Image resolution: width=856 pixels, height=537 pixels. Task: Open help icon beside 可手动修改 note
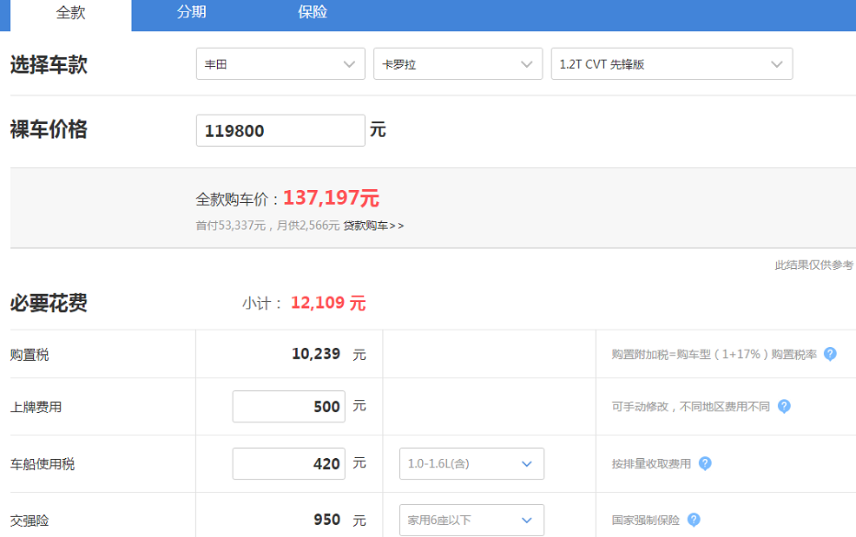point(784,406)
